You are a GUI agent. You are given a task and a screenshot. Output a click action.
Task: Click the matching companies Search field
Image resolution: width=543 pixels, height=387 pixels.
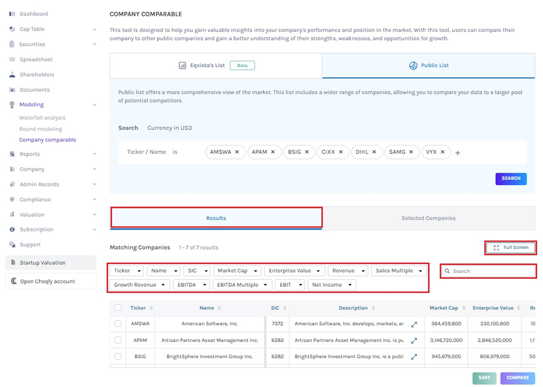point(491,271)
